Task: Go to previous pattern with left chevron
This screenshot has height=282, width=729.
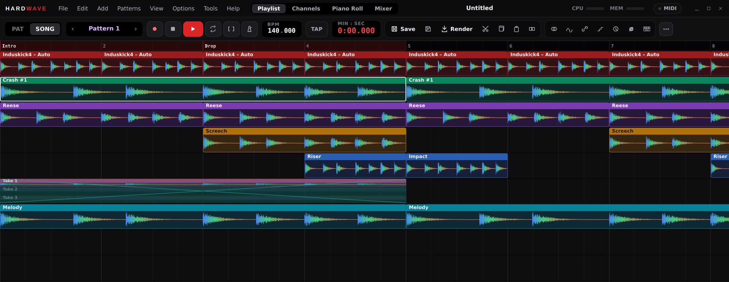Action: [x=73, y=29]
